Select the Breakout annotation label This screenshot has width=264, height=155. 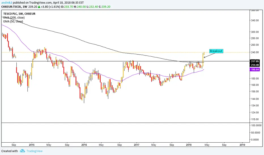point(216,51)
